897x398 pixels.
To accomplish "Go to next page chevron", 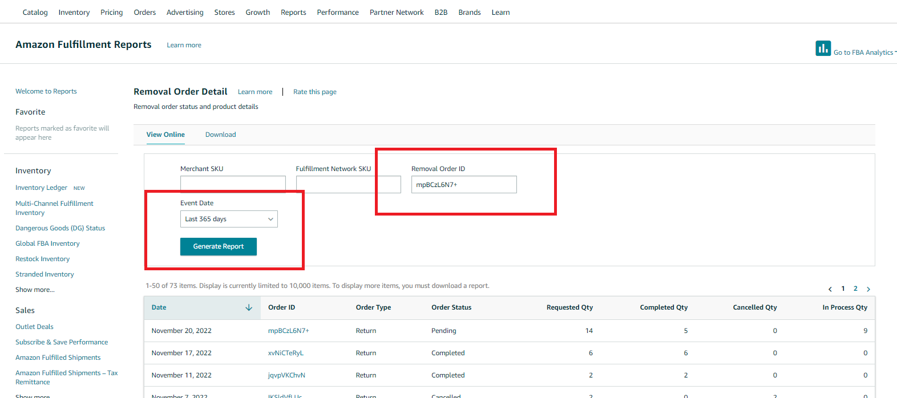I will (x=868, y=289).
